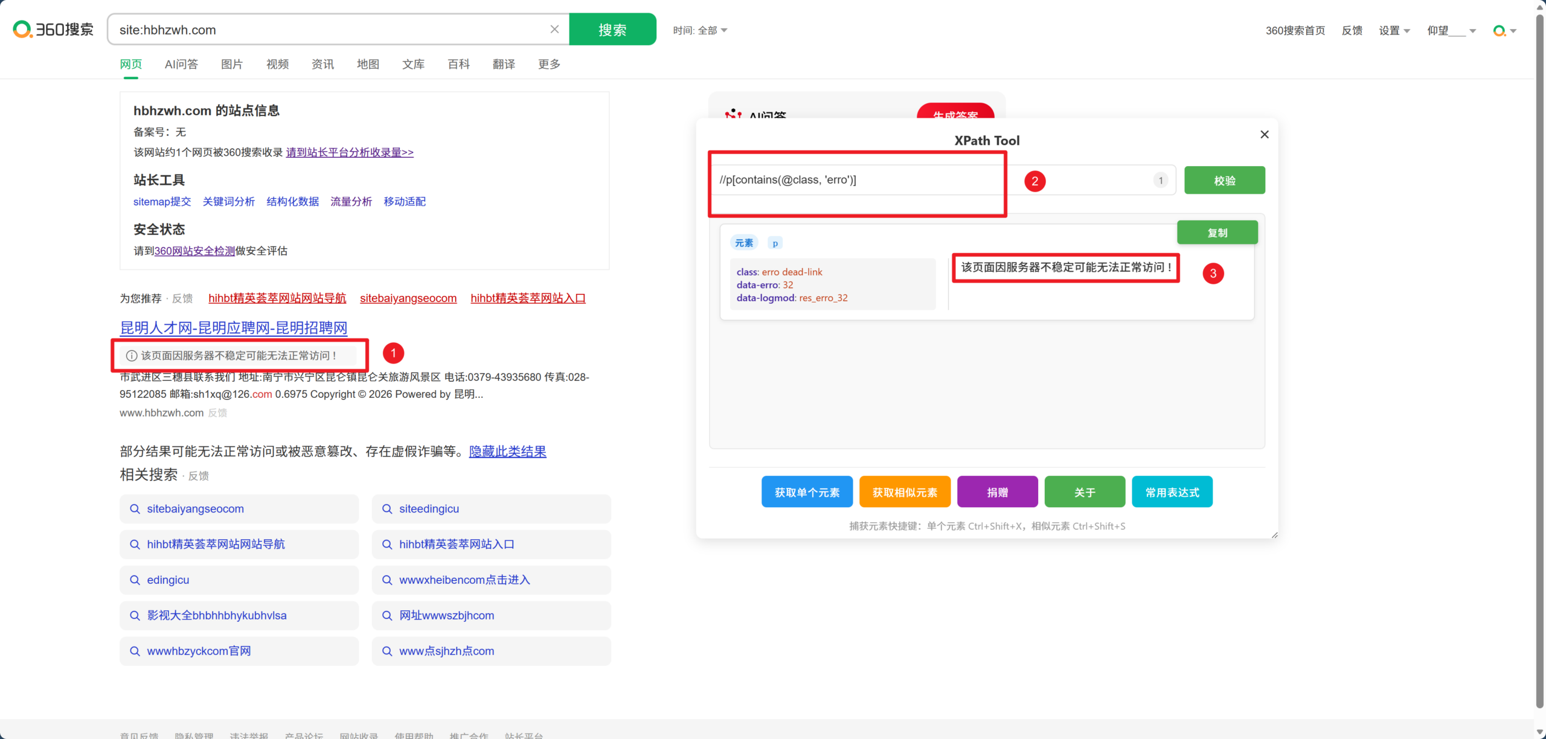Viewport: 1546px width, 739px height.
Task: Click the search icon next to siteedingicu
Action: pos(387,509)
